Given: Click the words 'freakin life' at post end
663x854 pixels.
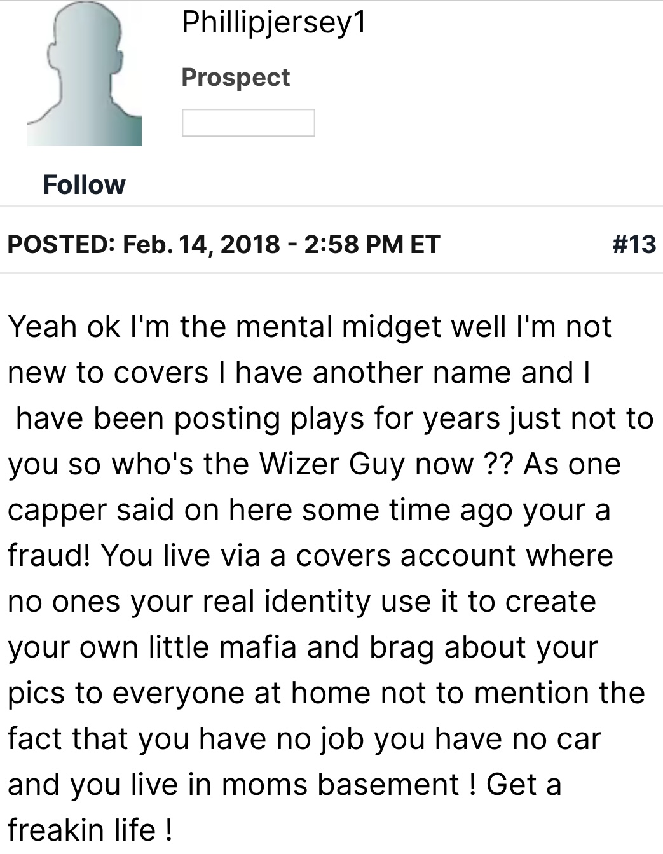Looking at the screenshot, I should [82, 830].
